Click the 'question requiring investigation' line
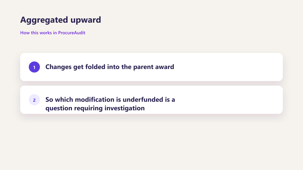 (95, 108)
